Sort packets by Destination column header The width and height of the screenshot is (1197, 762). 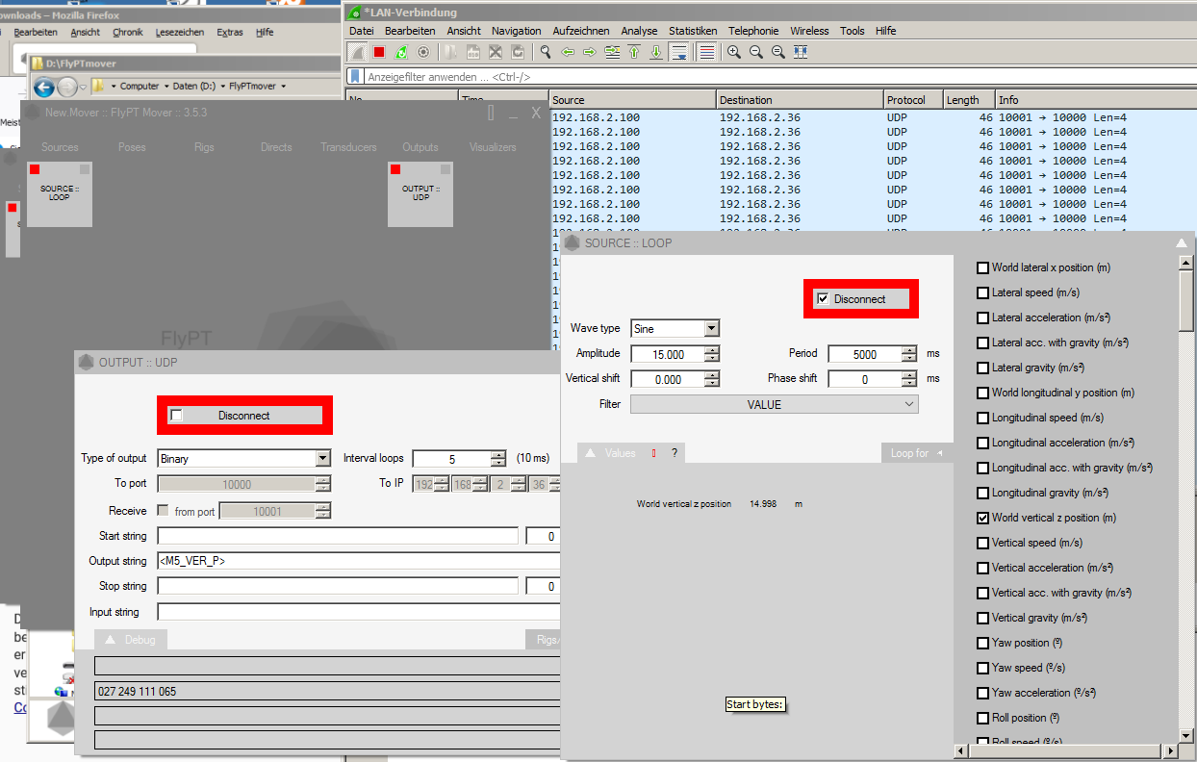[801, 100]
